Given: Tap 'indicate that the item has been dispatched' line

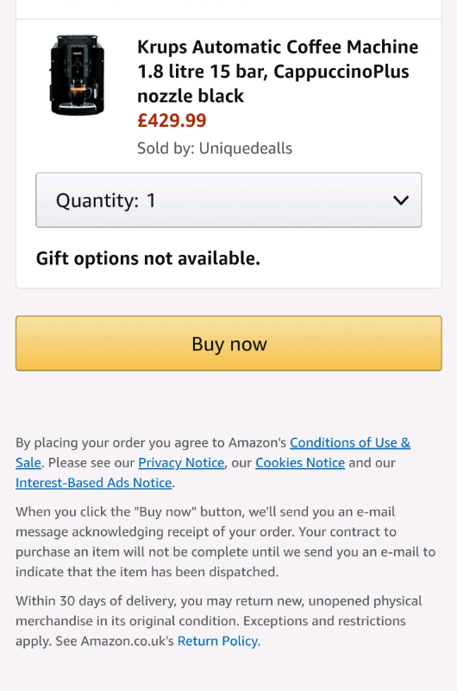Looking at the screenshot, I should click(x=147, y=572).
